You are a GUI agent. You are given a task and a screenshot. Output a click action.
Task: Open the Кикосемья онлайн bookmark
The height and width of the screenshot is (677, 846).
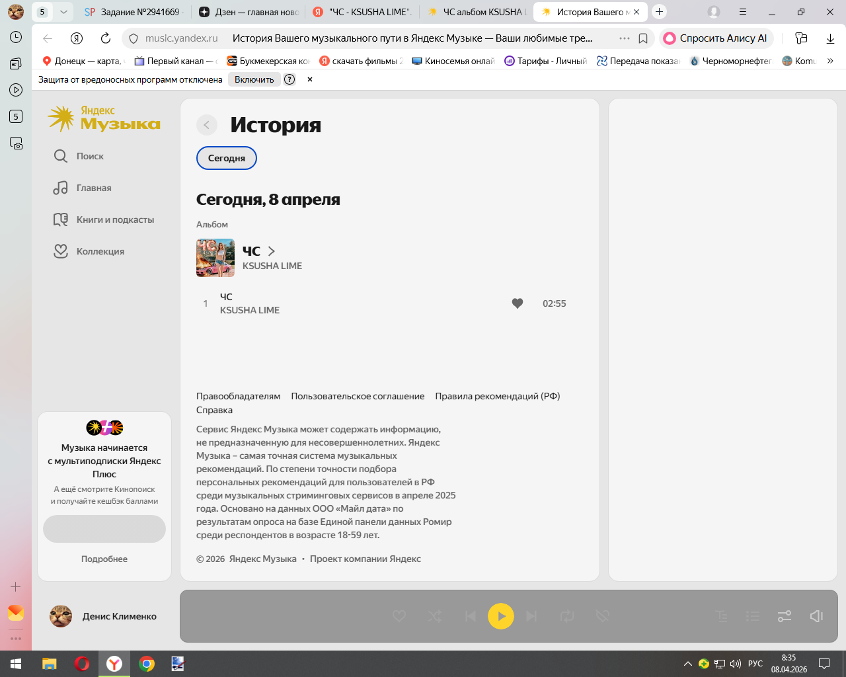(x=453, y=61)
